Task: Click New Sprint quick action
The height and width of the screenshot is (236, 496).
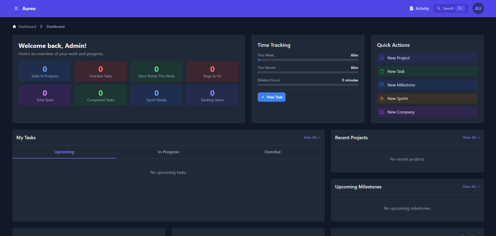Action: click(427, 98)
